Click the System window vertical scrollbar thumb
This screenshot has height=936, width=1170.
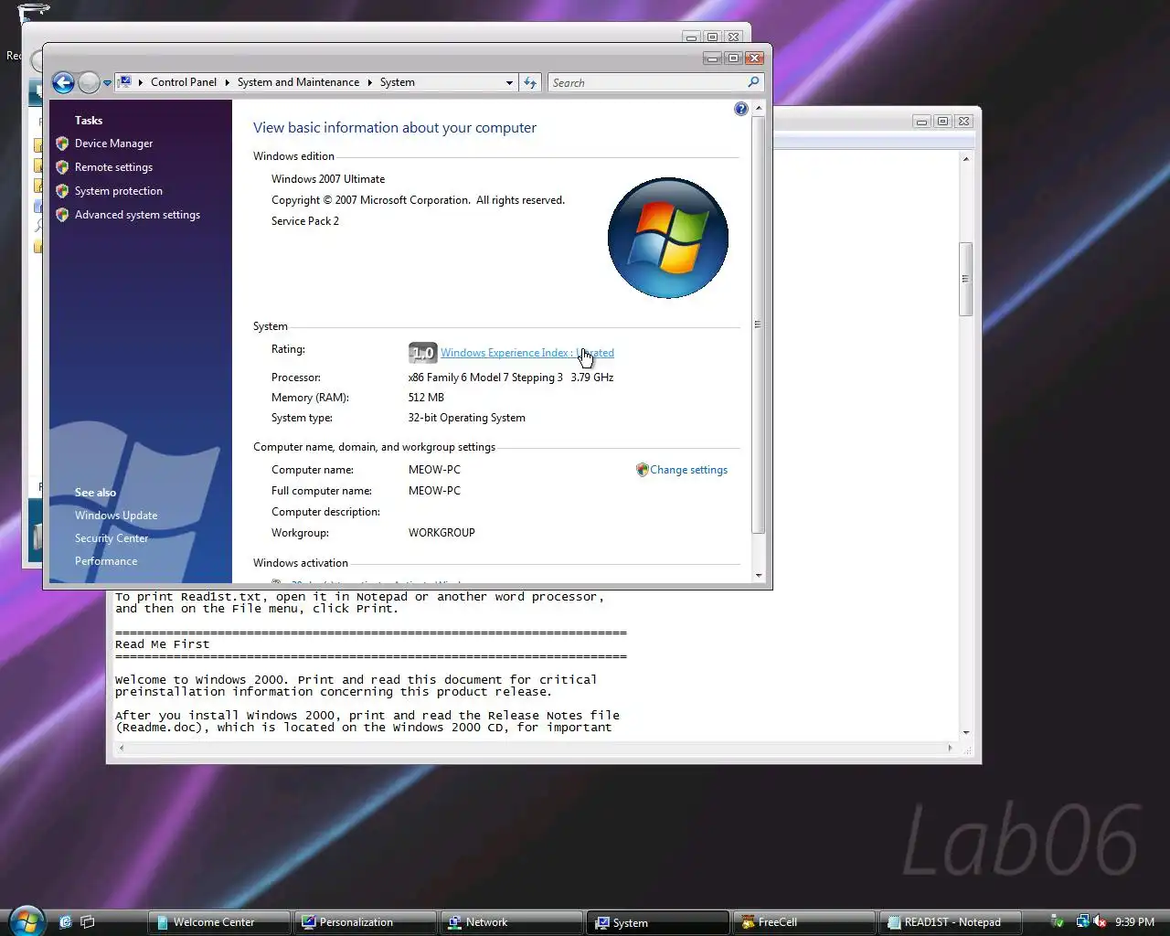[x=759, y=324]
